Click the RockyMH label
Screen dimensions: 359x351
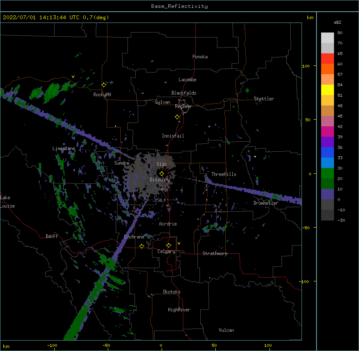coord(102,95)
